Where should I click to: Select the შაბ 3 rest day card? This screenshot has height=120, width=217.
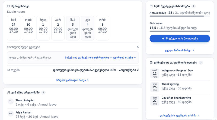pyautogui.click(x=73, y=28)
